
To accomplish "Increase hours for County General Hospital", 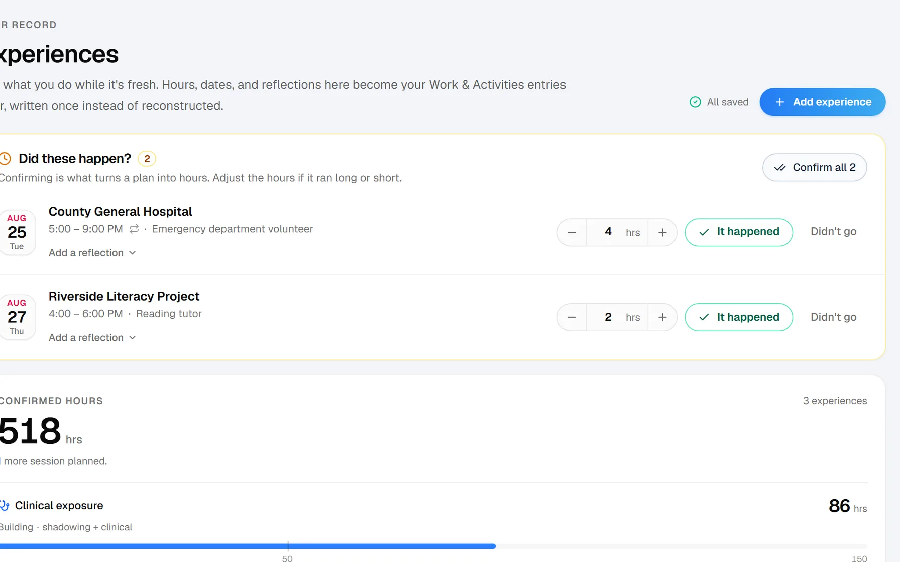I will (662, 232).
